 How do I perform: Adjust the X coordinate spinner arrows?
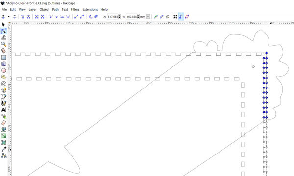[119, 17]
